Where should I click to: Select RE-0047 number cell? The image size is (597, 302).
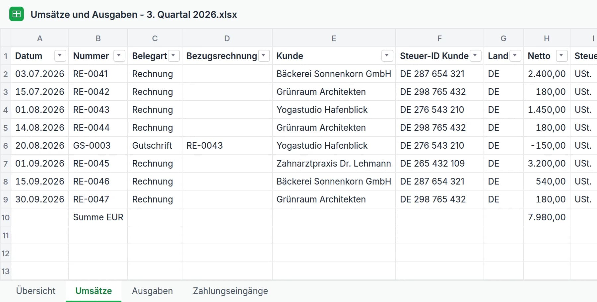(x=98, y=199)
